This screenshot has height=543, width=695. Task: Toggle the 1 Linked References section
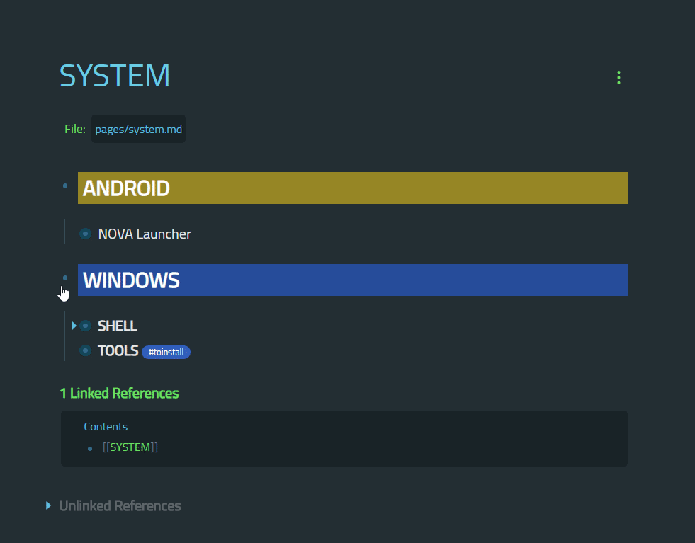[x=119, y=394]
